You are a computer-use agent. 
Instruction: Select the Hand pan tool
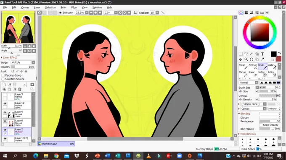point(257,59)
